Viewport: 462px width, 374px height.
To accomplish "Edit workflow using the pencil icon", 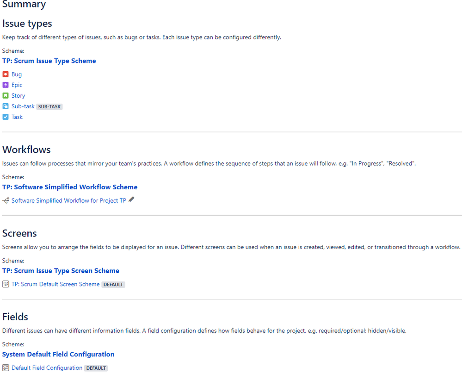I will tap(131, 199).
